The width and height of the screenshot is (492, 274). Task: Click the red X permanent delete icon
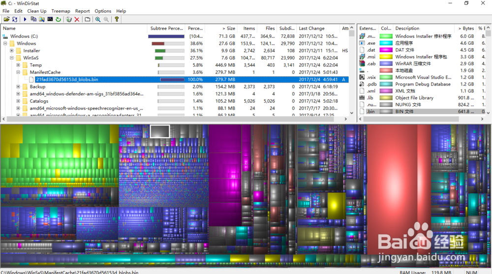77,20
